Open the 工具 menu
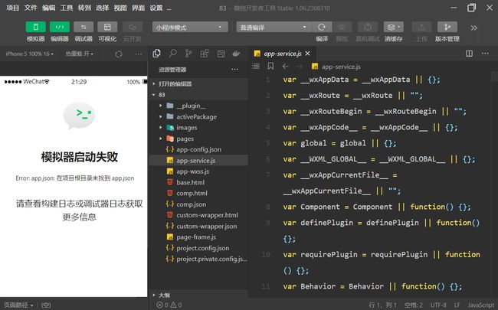The height and width of the screenshot is (310, 498). click(67, 8)
